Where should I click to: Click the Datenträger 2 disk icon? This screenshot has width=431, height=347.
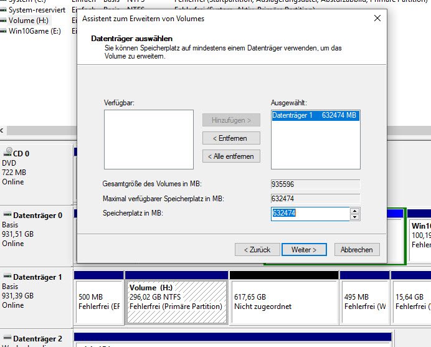[x=7, y=338]
